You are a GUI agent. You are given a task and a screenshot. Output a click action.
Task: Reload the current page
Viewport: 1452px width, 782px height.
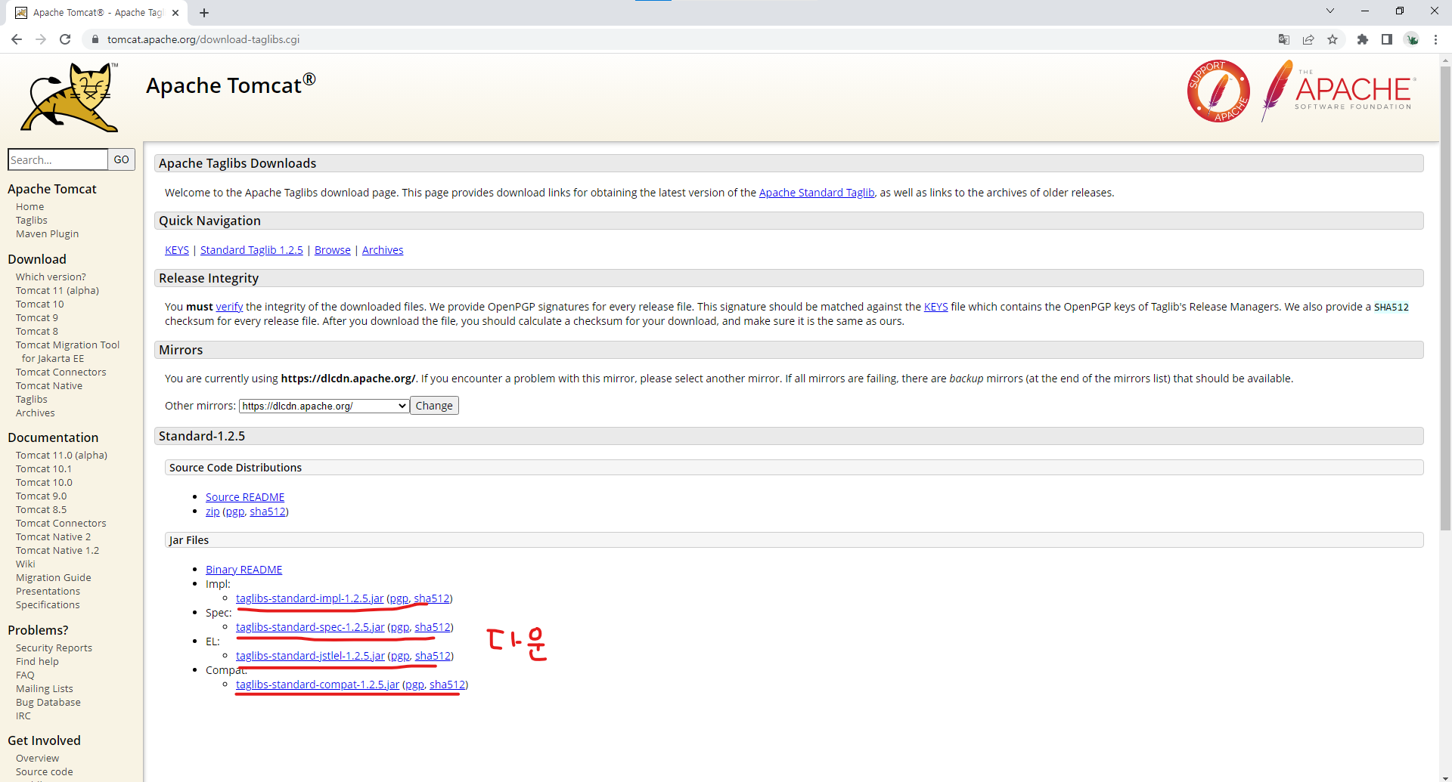[x=65, y=39]
